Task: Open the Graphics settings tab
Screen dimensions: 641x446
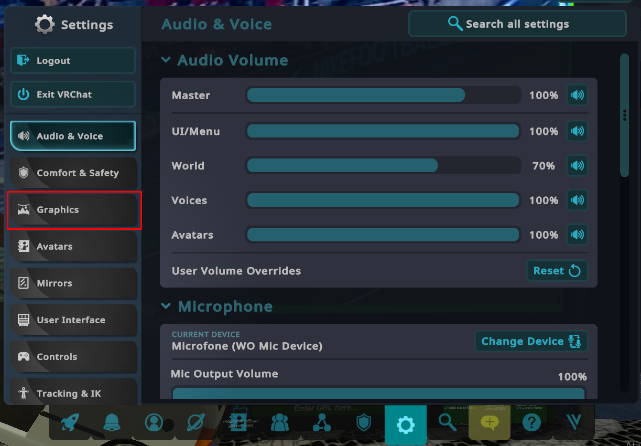Action: point(73,209)
